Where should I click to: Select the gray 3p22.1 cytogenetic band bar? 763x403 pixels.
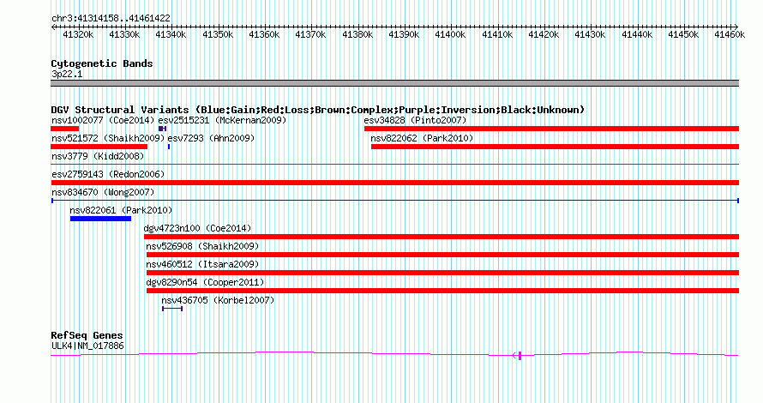394,83
